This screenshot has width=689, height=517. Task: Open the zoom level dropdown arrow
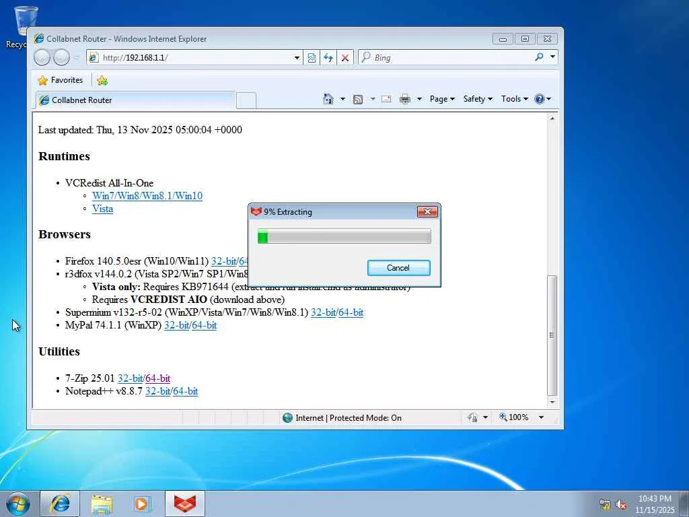click(542, 417)
